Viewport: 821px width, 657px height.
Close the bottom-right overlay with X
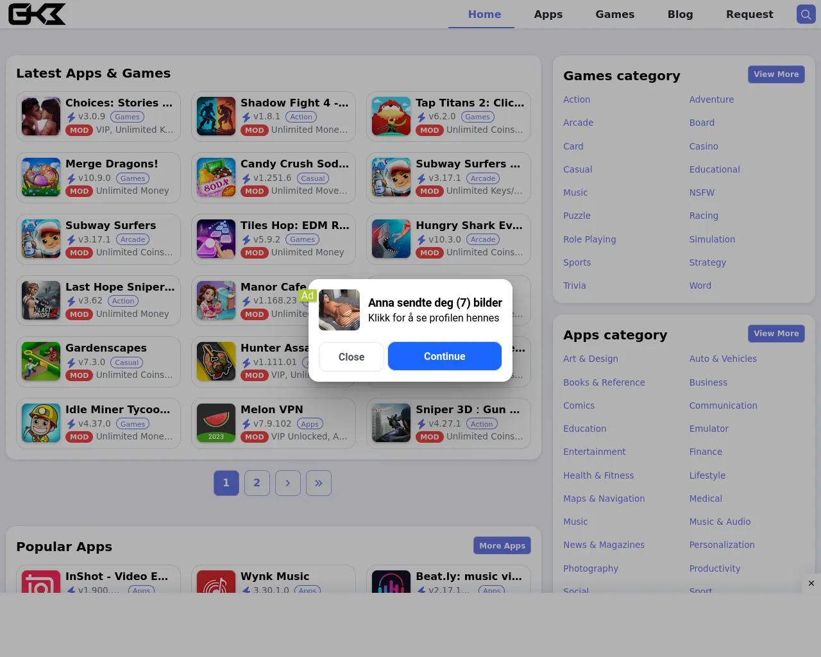pyautogui.click(x=811, y=583)
